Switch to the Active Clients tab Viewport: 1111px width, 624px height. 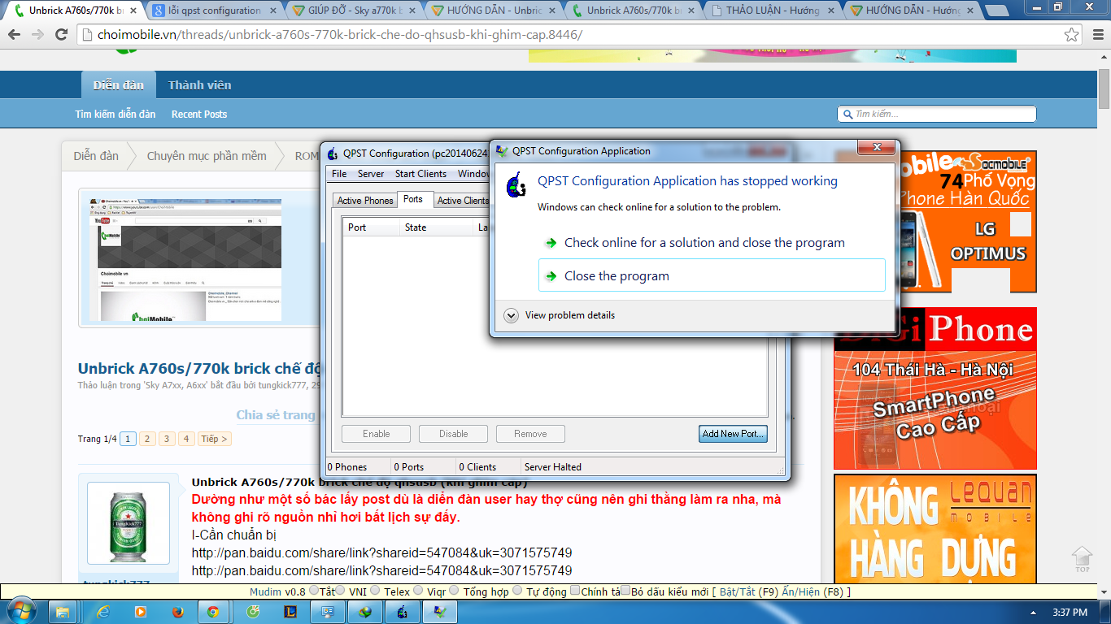[x=461, y=201]
